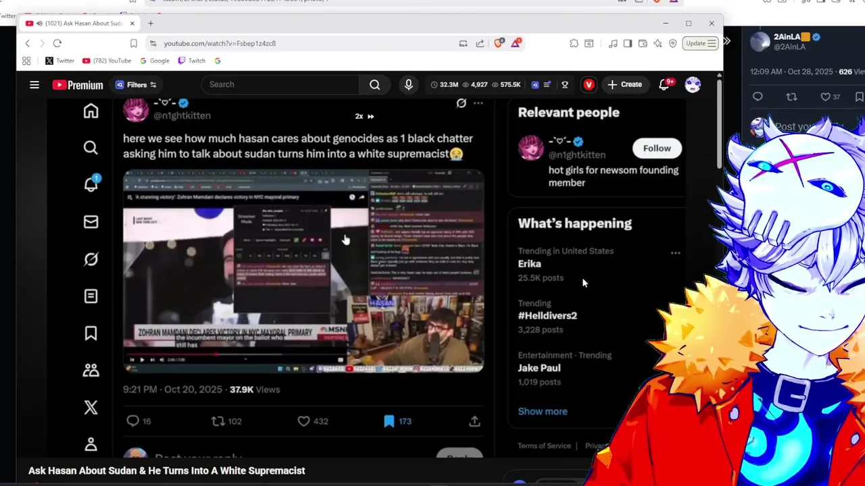Open the YouTube account avatar menu
The image size is (865, 486).
pyautogui.click(x=693, y=84)
